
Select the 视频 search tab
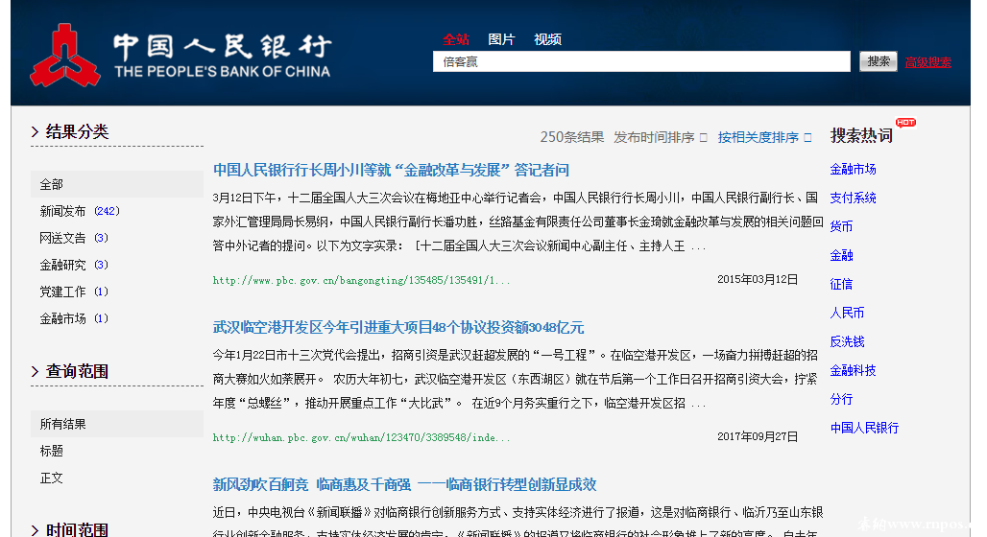[547, 39]
